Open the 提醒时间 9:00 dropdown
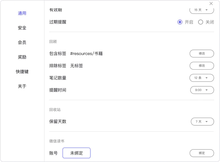This screenshot has height=162, width=220. click(x=202, y=90)
